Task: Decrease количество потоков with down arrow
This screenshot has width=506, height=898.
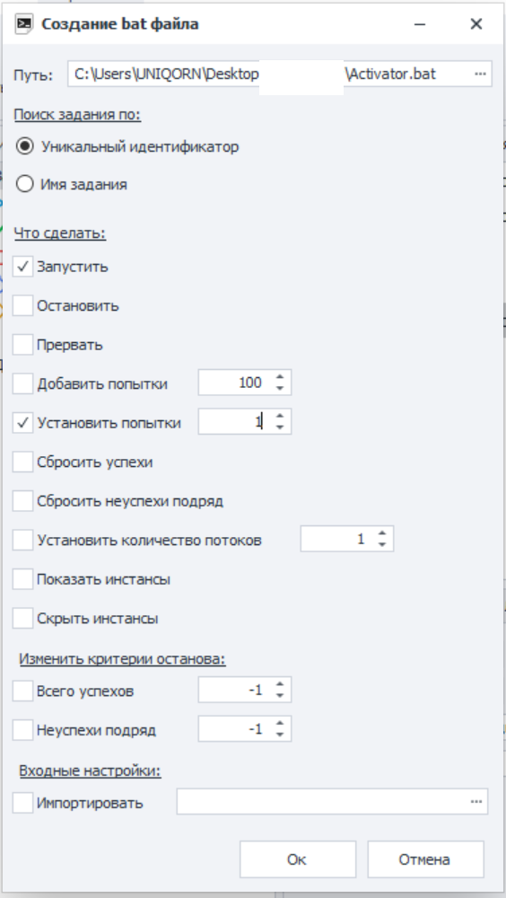Action: (x=382, y=545)
